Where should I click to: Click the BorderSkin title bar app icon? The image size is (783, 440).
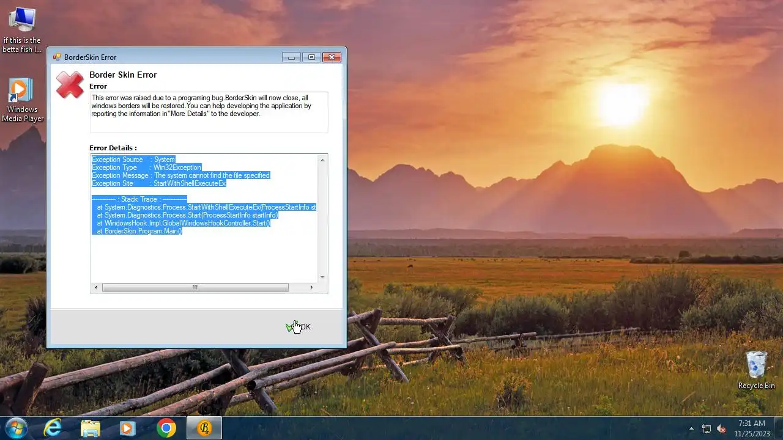coord(57,57)
